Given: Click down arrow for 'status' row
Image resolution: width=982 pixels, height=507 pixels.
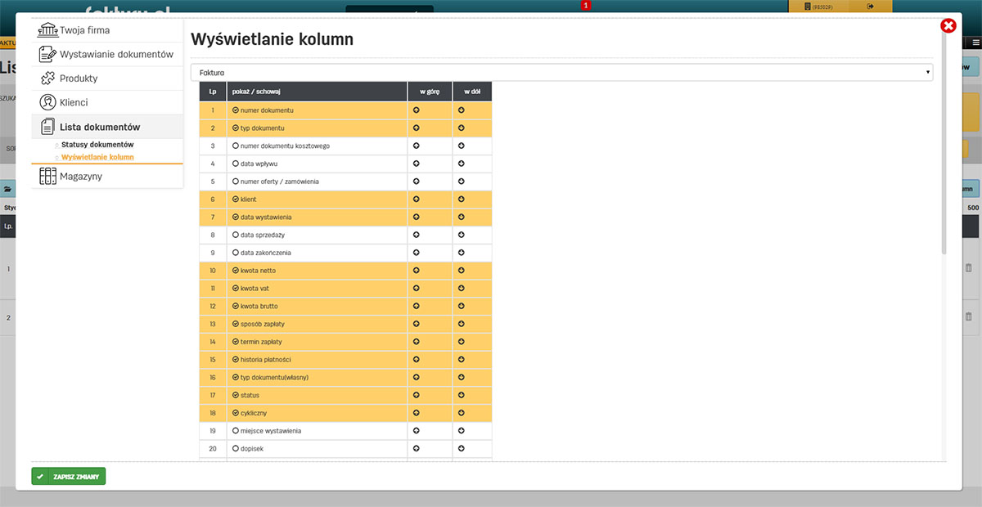Looking at the screenshot, I should point(461,395).
